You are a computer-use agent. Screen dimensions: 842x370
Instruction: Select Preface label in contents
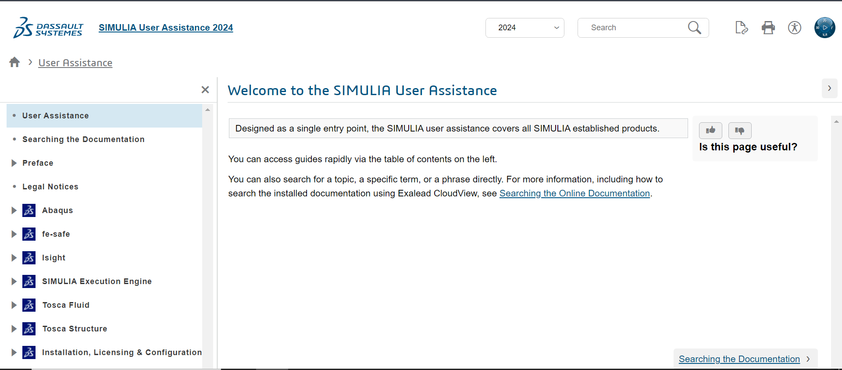(x=38, y=163)
